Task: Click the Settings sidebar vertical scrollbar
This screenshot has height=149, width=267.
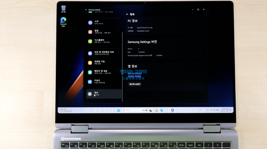Action: pos(122,67)
